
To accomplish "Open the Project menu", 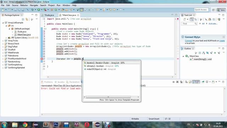I will 51,5.
